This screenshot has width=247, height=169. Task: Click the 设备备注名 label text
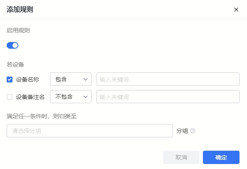(x=30, y=97)
